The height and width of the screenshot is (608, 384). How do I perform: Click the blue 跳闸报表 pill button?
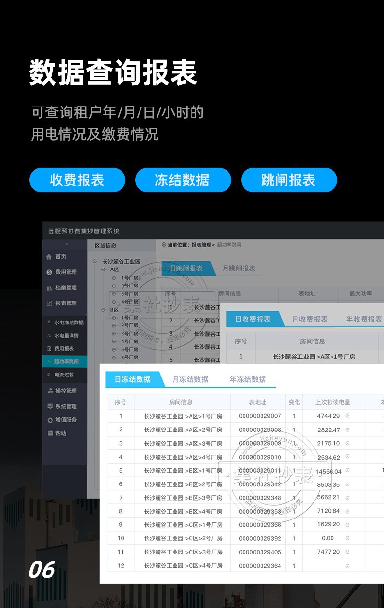pos(289,180)
